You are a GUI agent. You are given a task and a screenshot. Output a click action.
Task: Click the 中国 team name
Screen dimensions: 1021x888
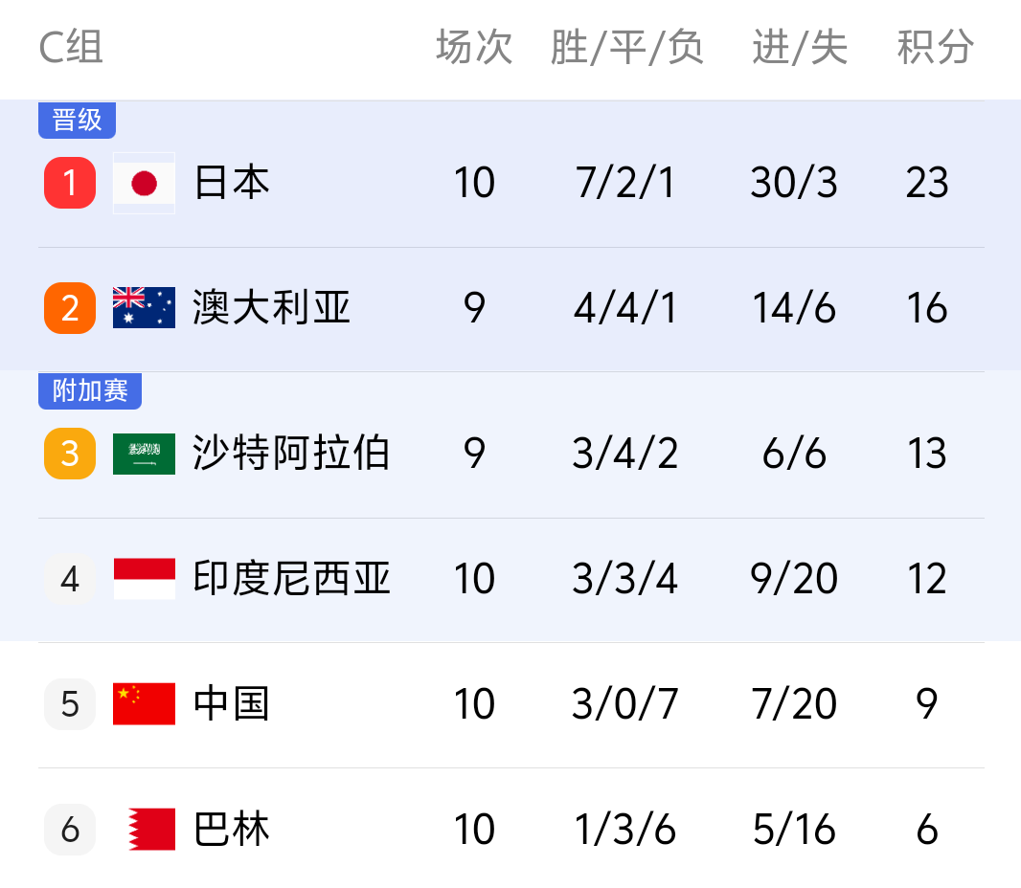pyautogui.click(x=232, y=704)
